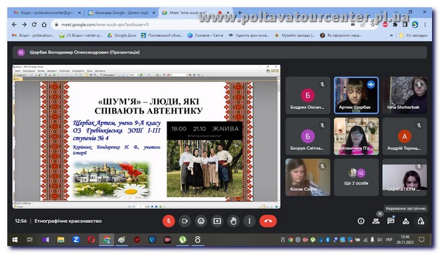Open File Explorer from taskbar
This screenshot has width=440, height=254.
(60, 239)
